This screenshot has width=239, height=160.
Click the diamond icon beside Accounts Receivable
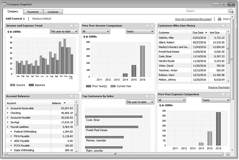[8, 108]
